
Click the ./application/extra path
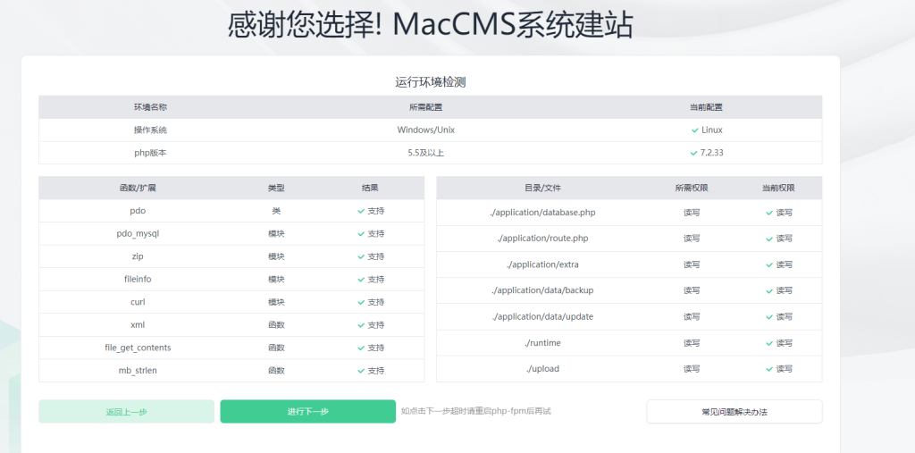(542, 264)
